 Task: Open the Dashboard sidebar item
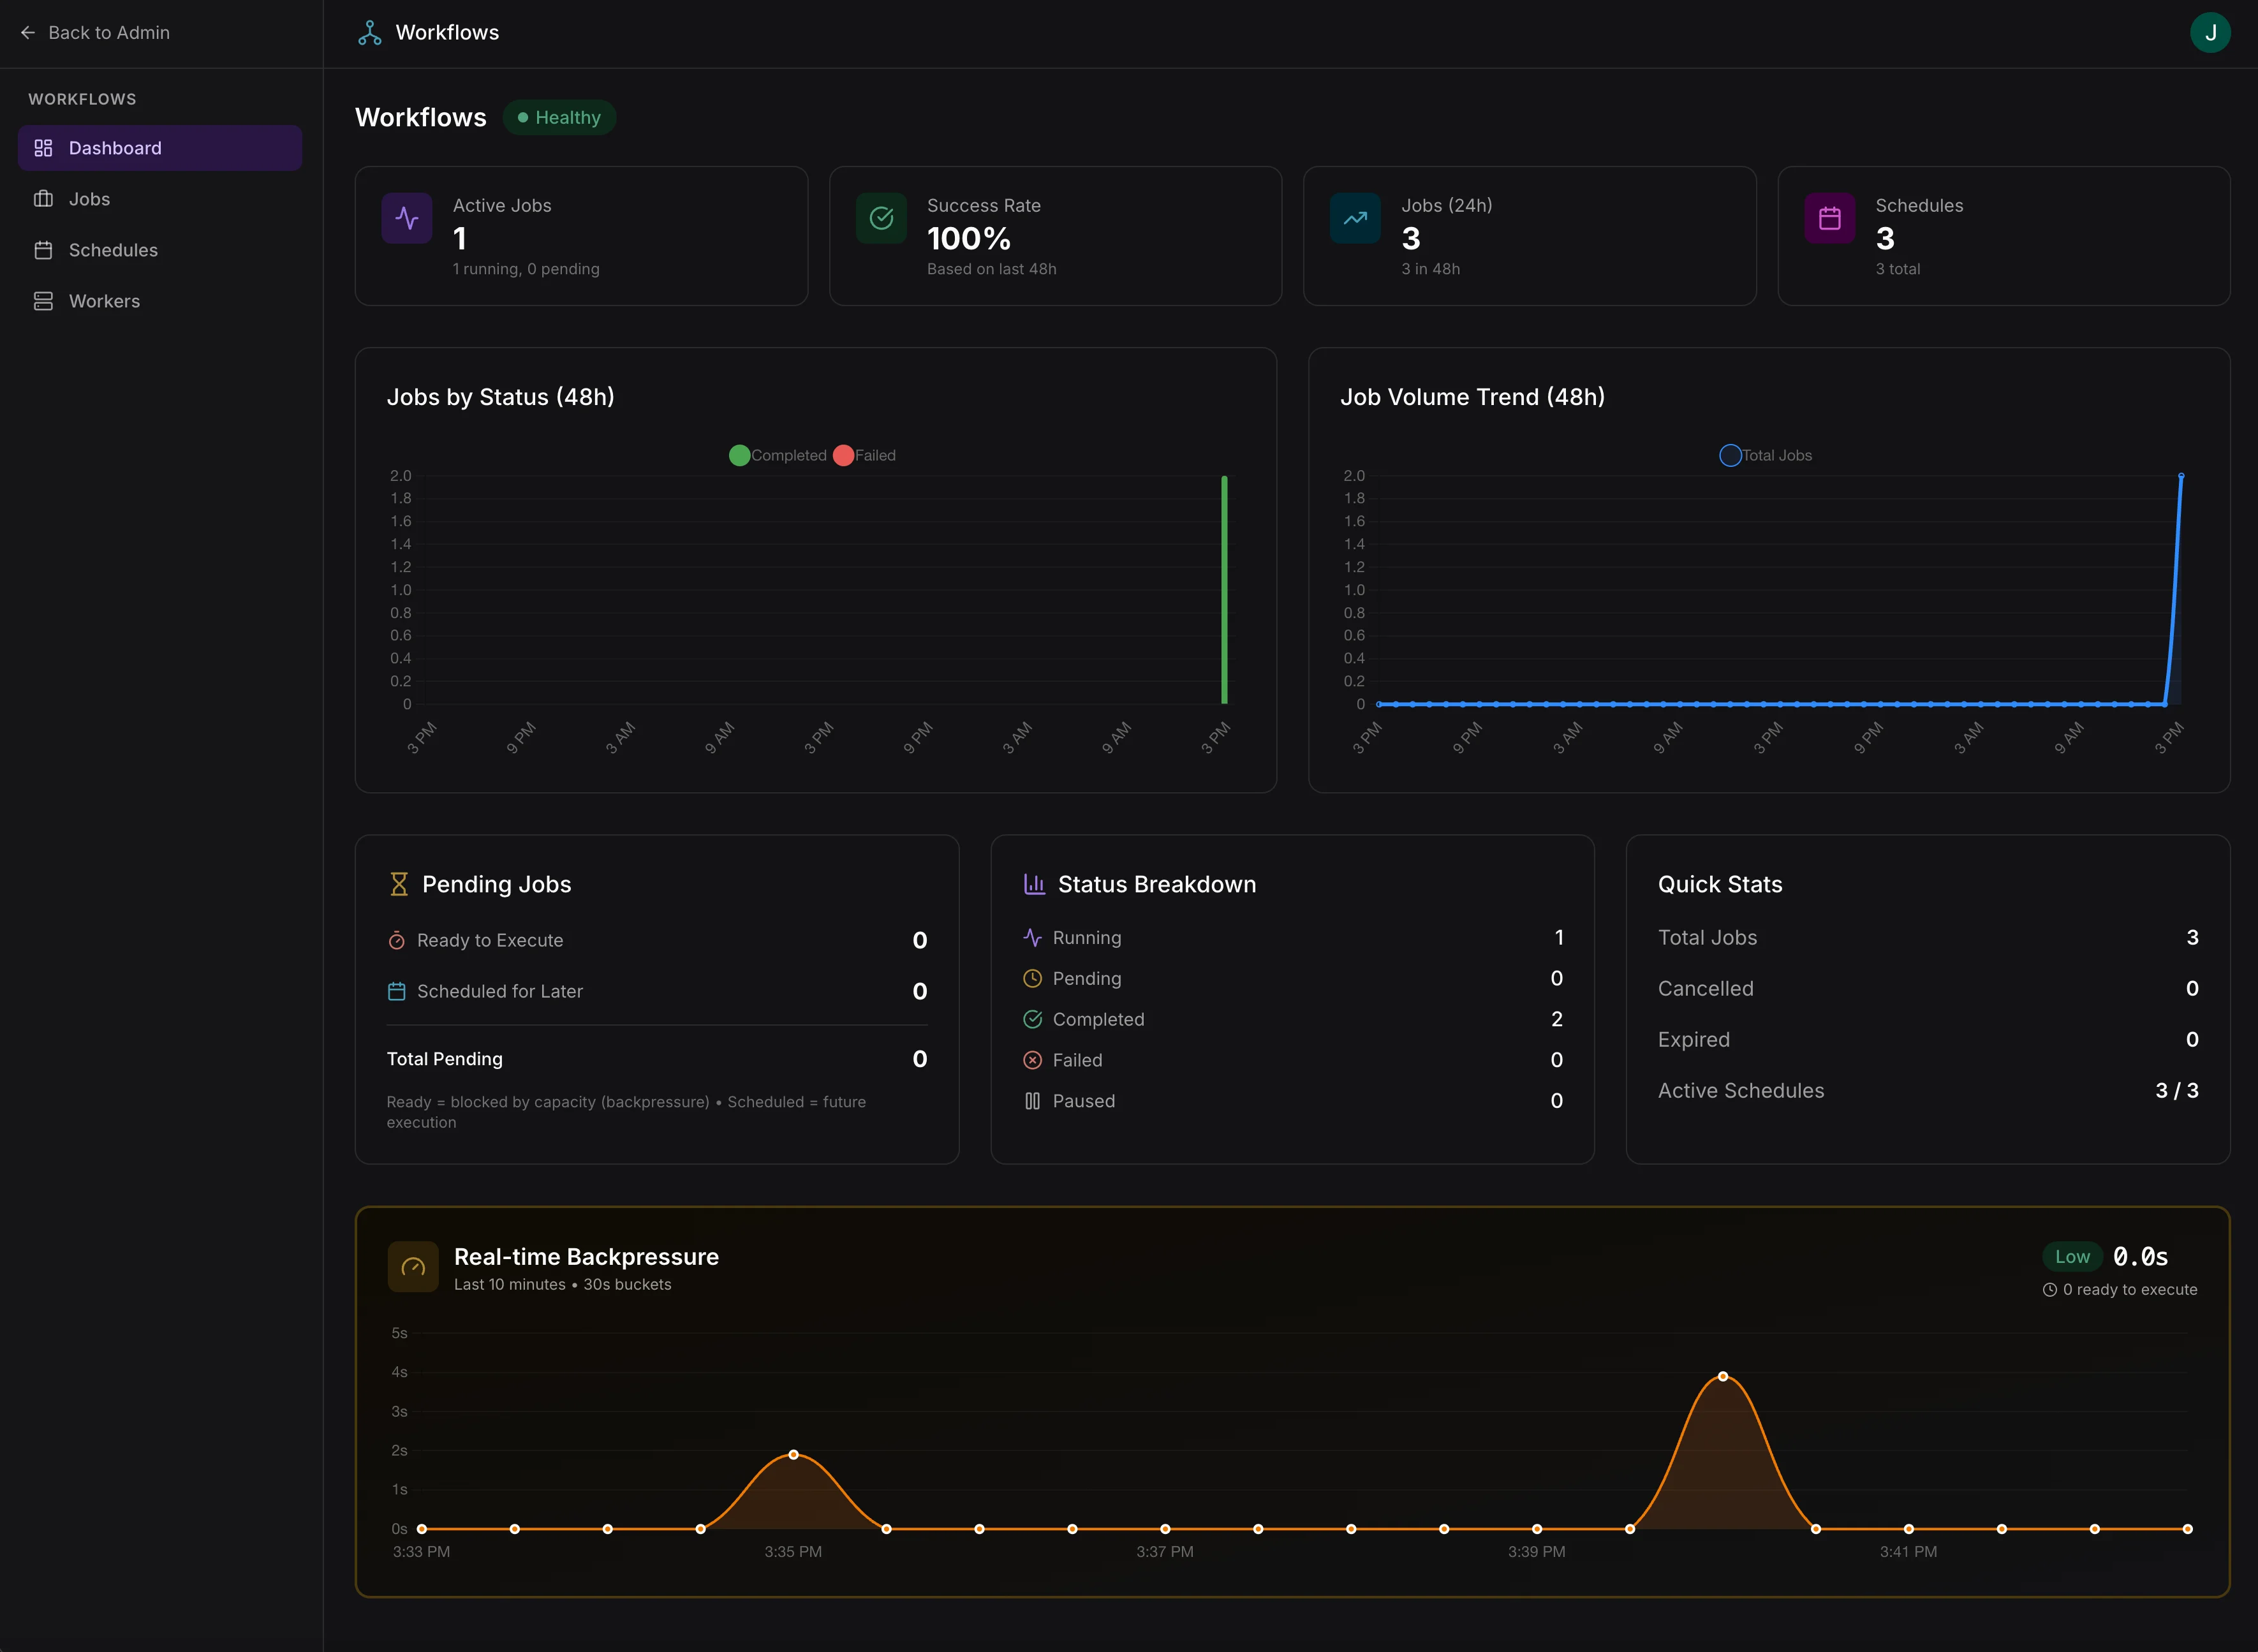[160, 148]
